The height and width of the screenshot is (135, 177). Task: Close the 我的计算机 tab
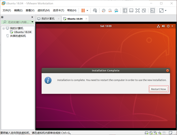tap(58, 19)
